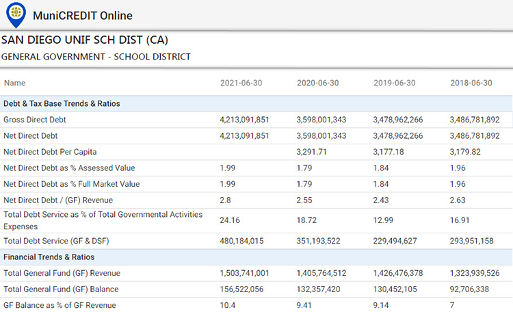
Task: Click the Name column header
Action: 14,83
